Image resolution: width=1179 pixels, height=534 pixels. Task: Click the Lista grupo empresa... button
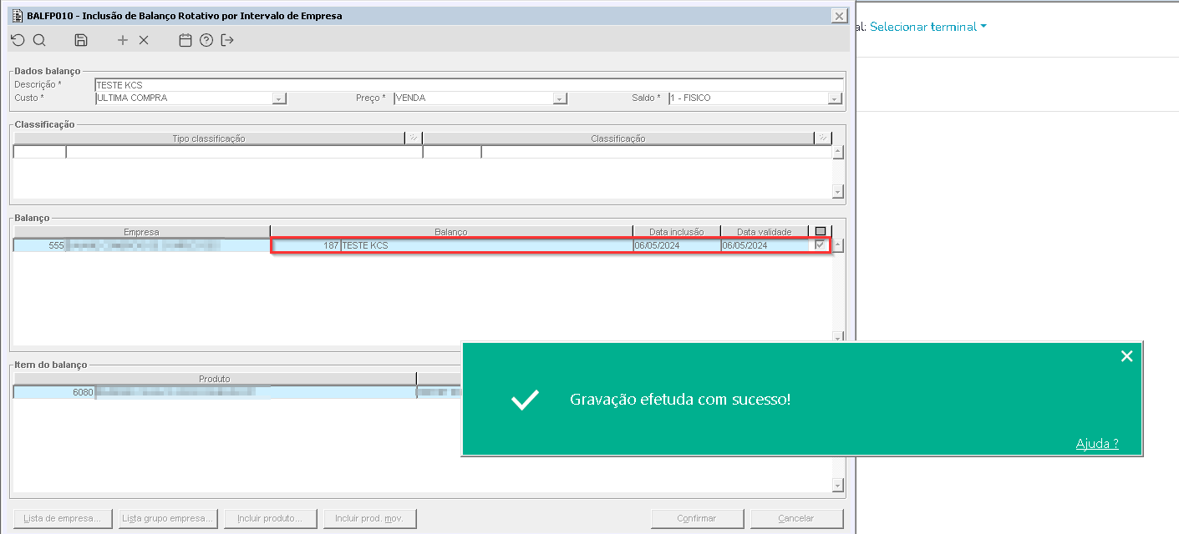[168, 518]
